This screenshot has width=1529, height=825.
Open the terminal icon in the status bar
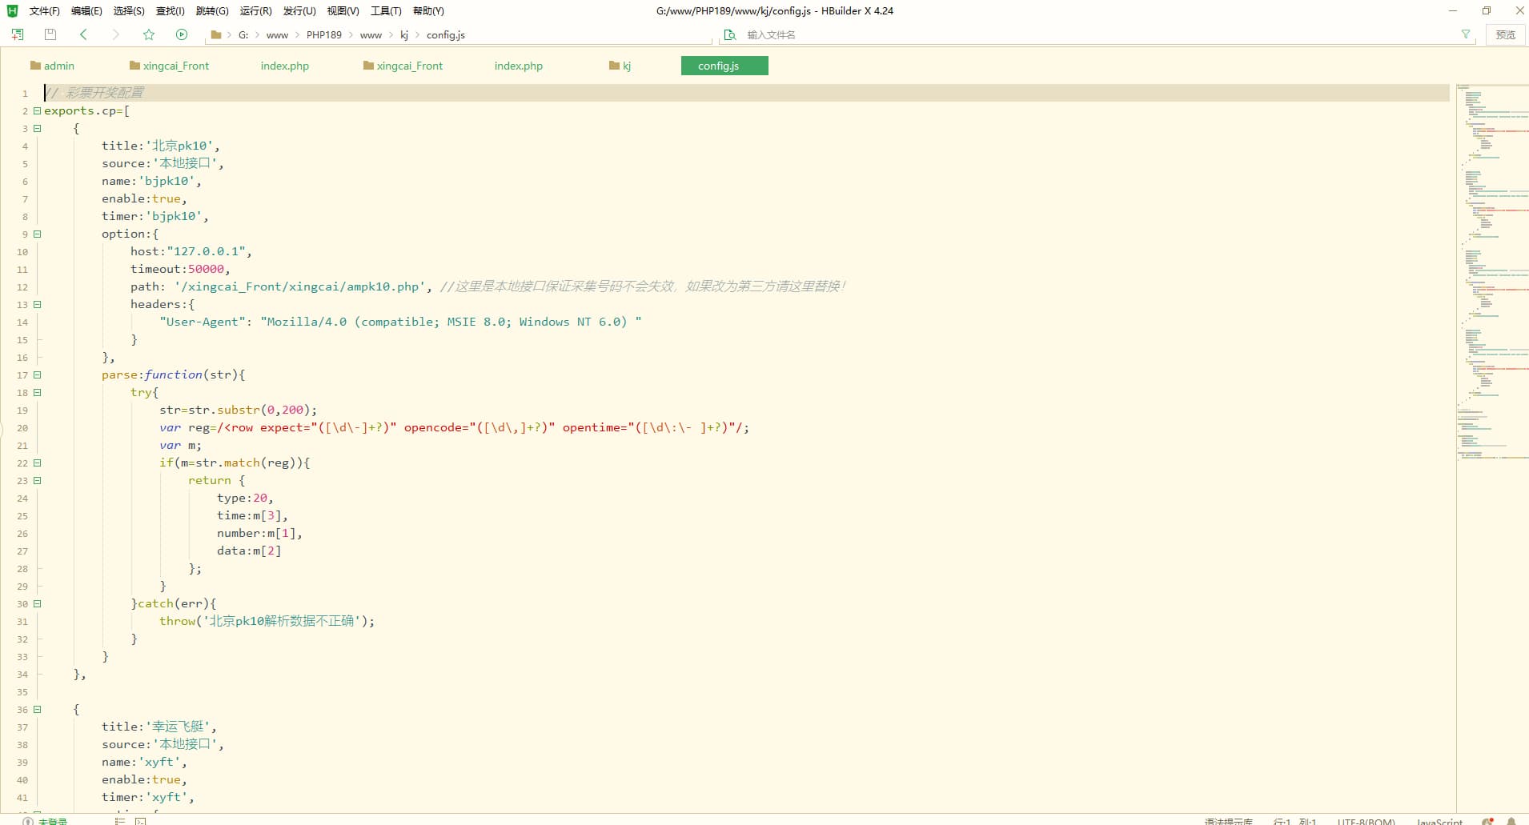click(x=141, y=821)
